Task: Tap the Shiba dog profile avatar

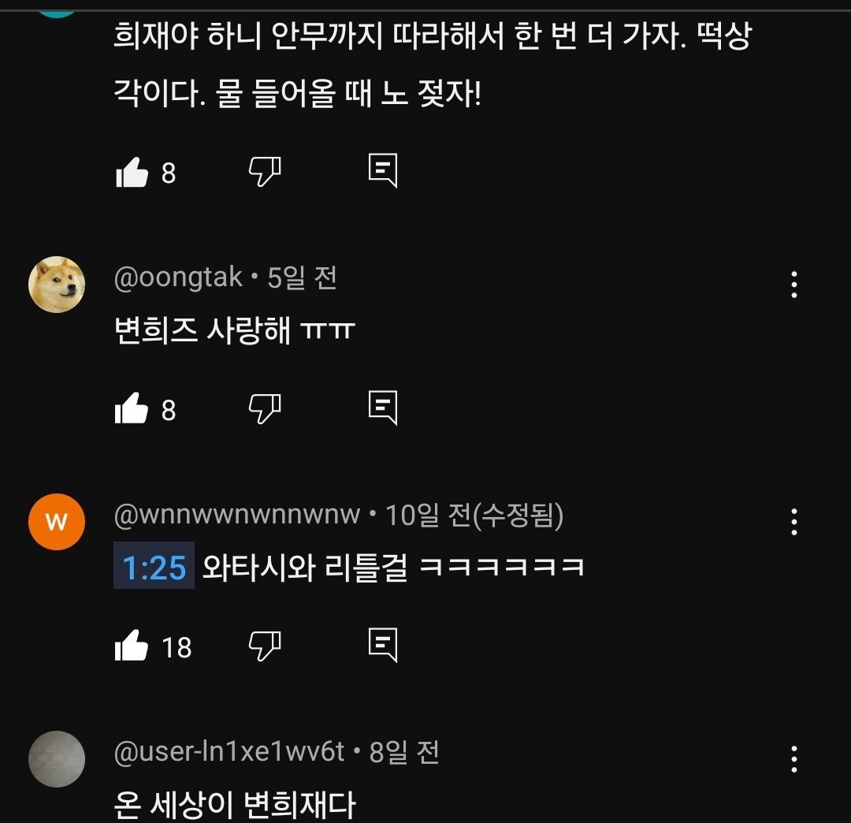Action: pos(57,285)
